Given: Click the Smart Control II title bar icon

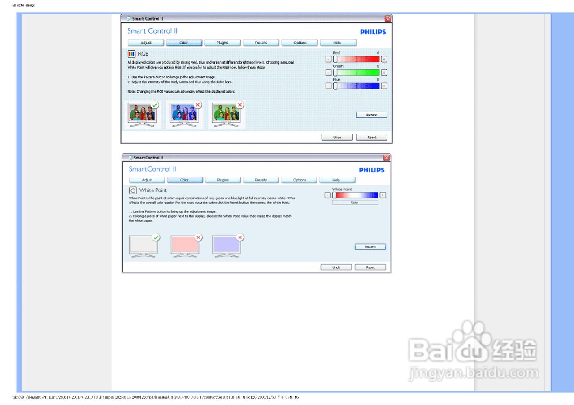Looking at the screenshot, I should pos(129,19).
